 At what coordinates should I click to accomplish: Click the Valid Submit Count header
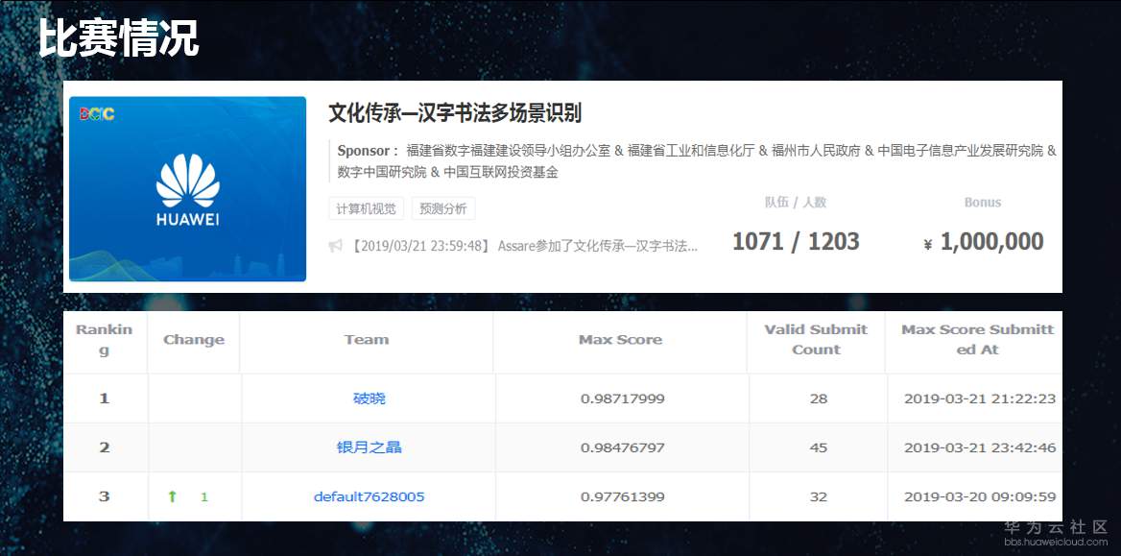click(816, 340)
